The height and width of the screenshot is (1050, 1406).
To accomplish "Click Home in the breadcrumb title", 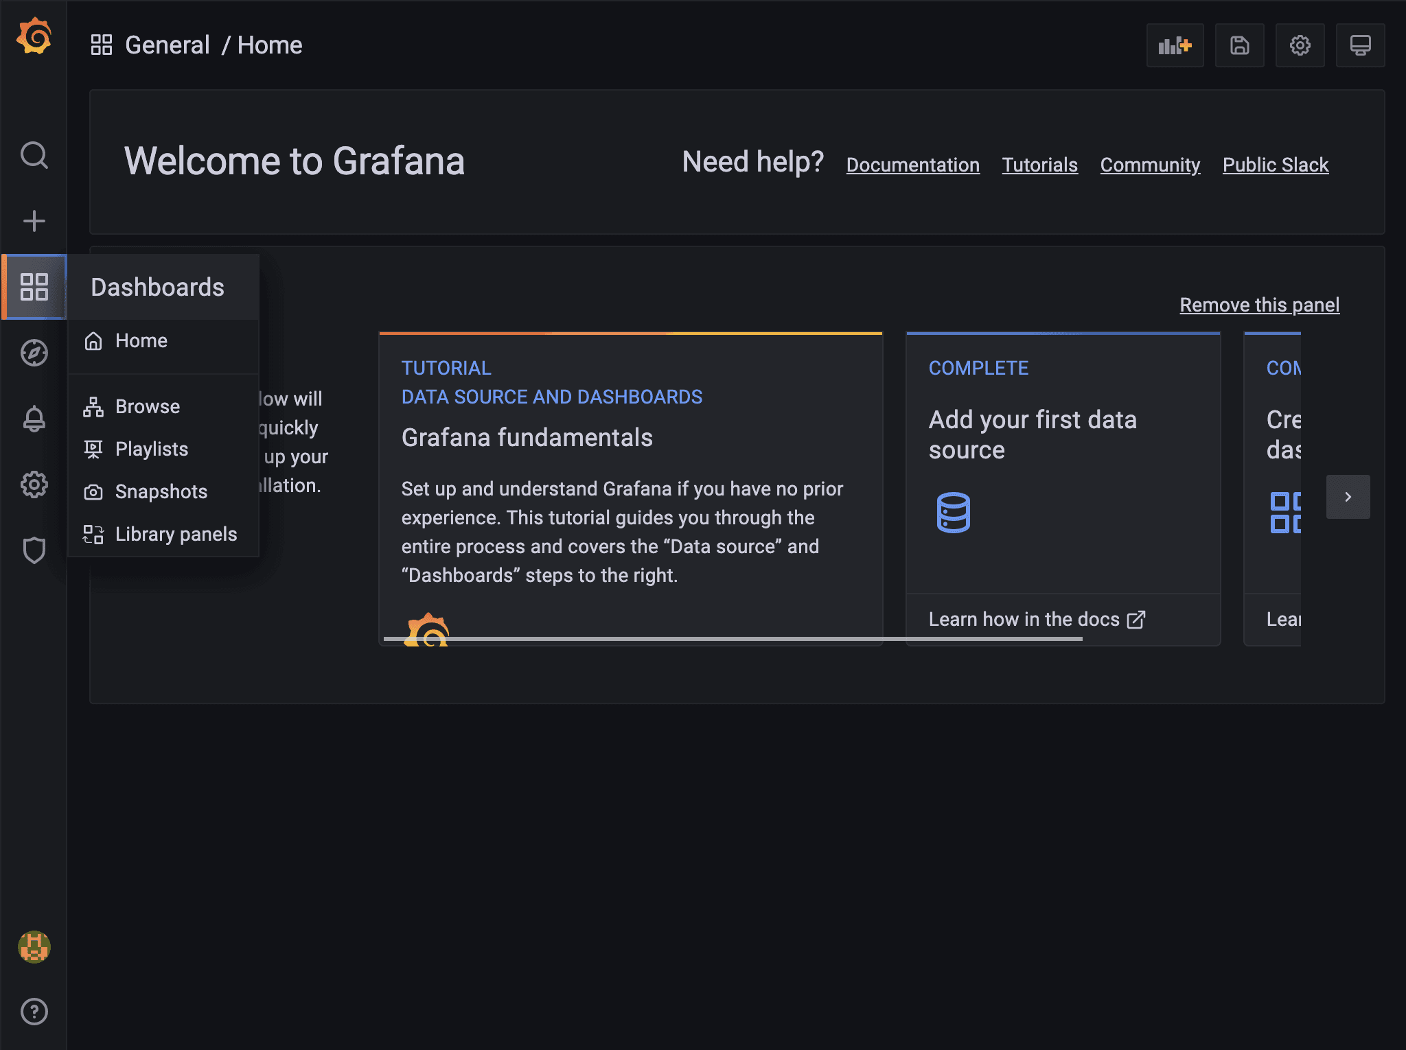I will pyautogui.click(x=270, y=45).
